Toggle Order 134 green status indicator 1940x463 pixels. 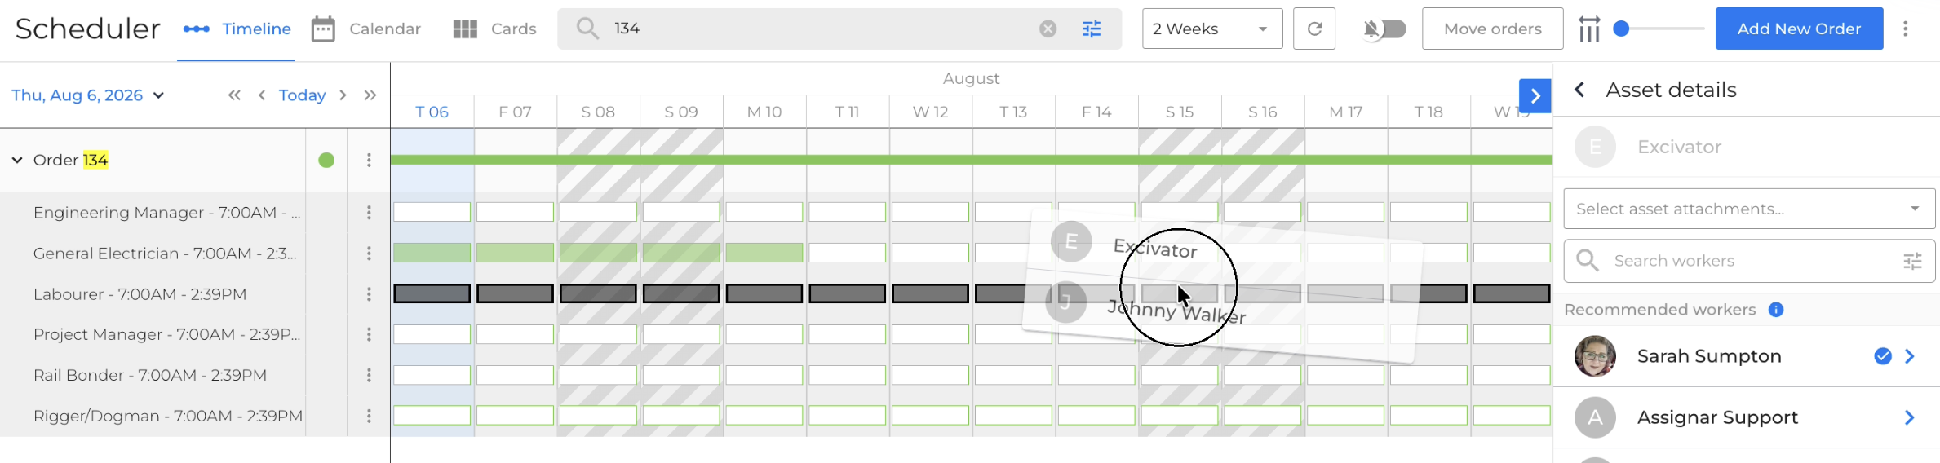coord(326,160)
